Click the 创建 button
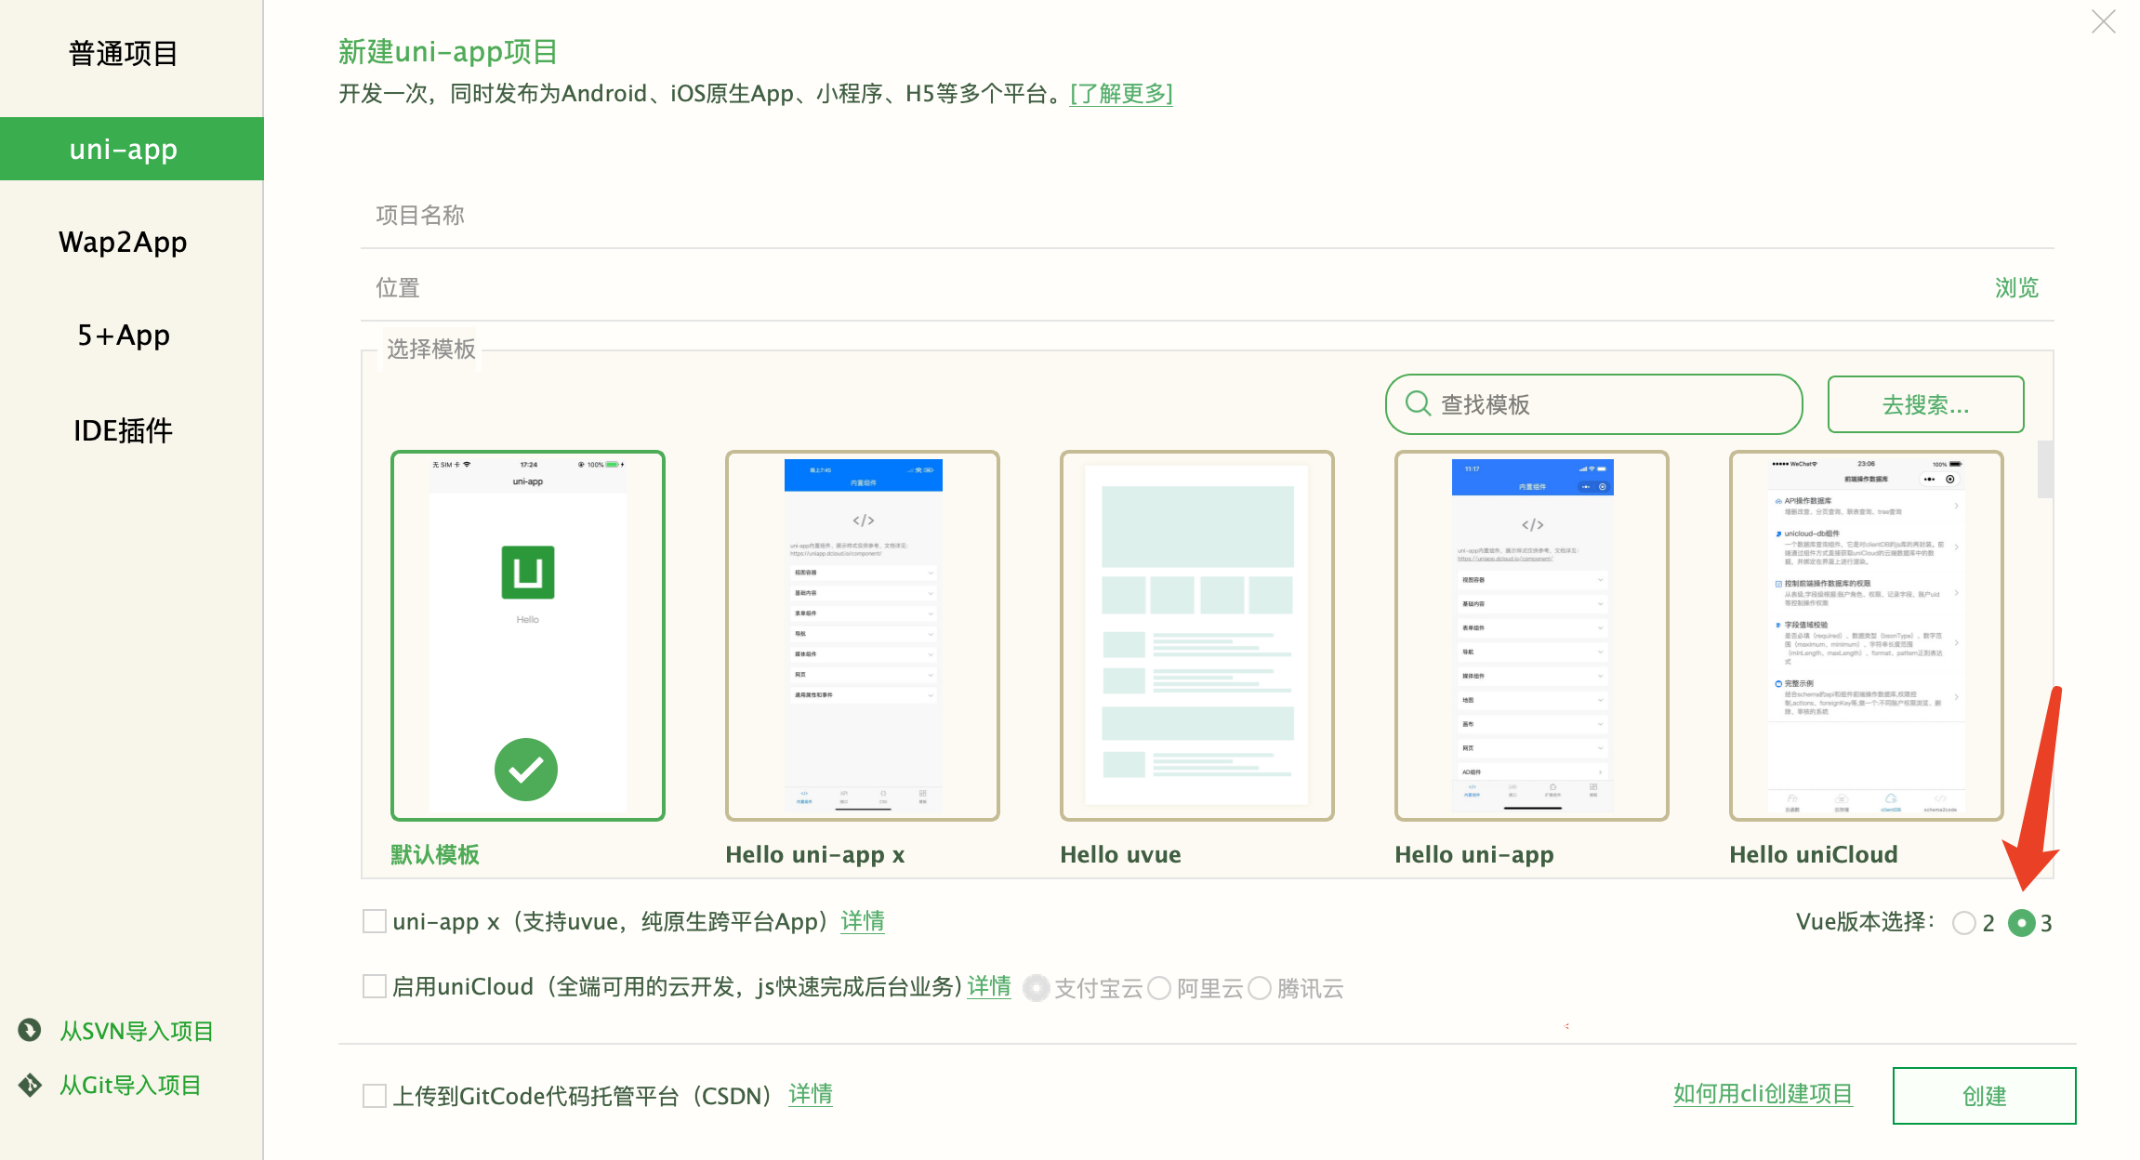The image size is (2140, 1160). pyautogui.click(x=1984, y=1096)
